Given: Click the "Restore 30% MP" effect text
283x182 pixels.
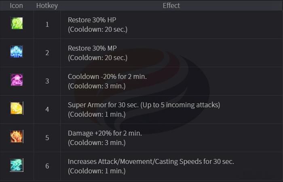Looking at the screenshot, I should [x=92, y=48].
